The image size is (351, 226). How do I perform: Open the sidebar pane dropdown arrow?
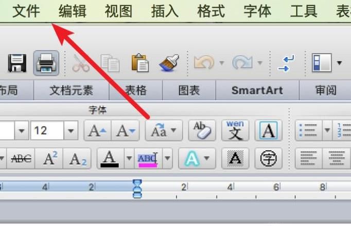(x=339, y=63)
